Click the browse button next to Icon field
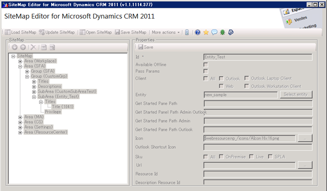The image size is (327, 191). point(305,138)
